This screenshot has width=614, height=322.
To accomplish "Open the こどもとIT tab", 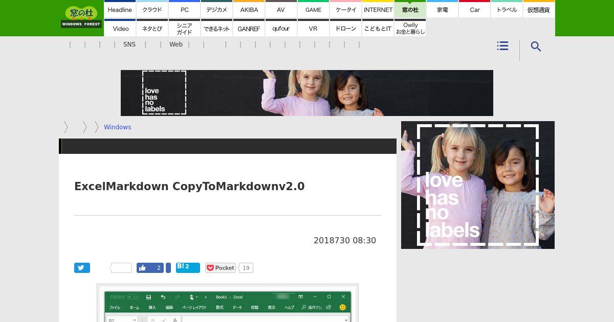I will pos(378,28).
